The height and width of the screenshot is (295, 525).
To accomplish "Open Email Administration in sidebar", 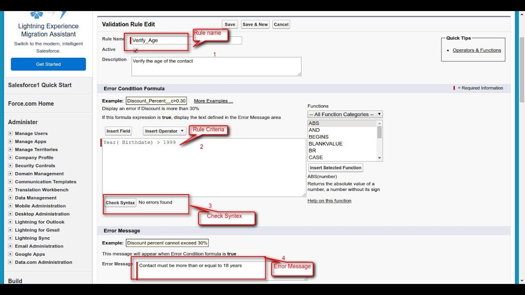I will (x=39, y=246).
